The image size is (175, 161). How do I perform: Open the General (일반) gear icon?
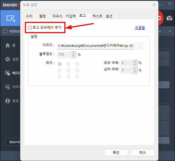pyautogui.click(x=8, y=59)
